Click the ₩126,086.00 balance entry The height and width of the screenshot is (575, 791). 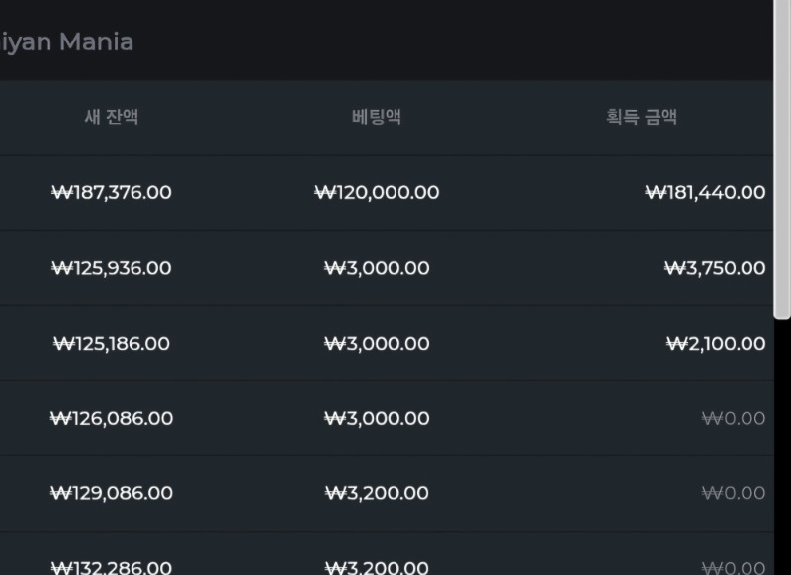click(x=112, y=418)
